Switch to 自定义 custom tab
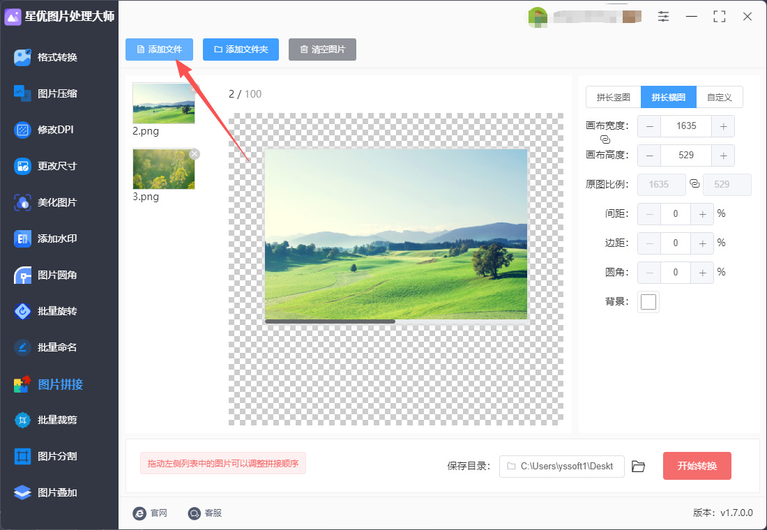This screenshot has height=530, width=767. [x=720, y=97]
